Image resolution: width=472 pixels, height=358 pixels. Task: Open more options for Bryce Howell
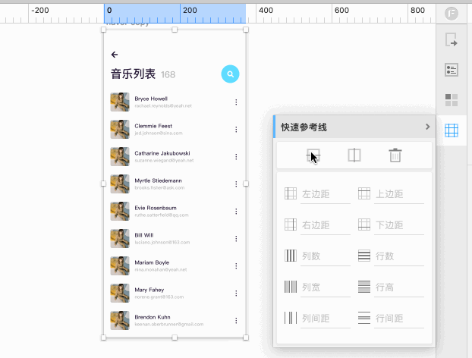236,102
